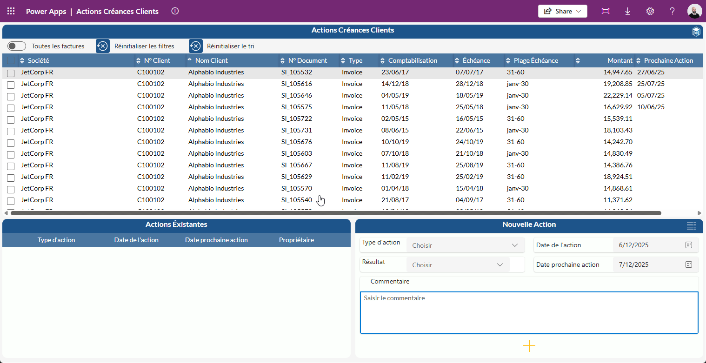Open the Nouvelle Action list menu icon

[x=692, y=226]
